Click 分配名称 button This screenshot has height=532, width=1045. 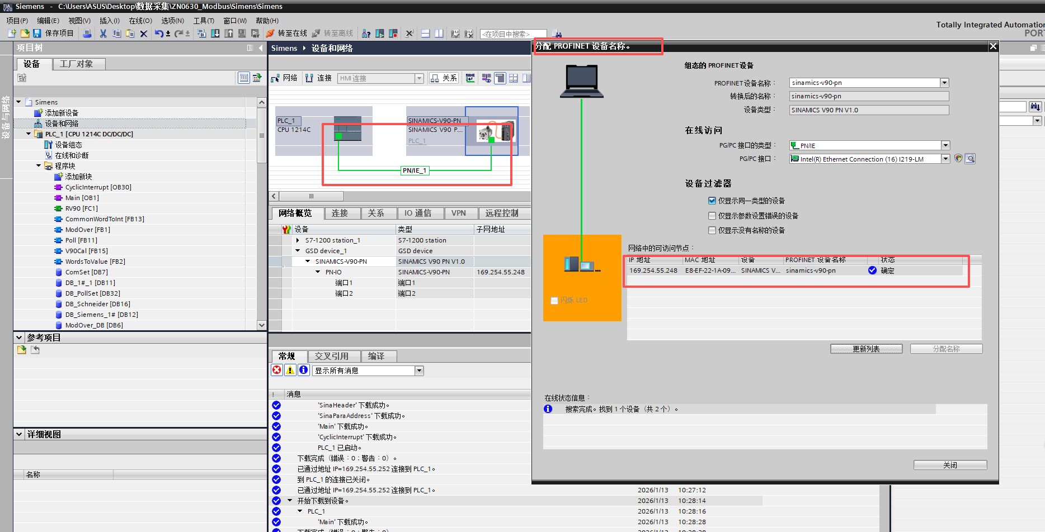tap(946, 349)
